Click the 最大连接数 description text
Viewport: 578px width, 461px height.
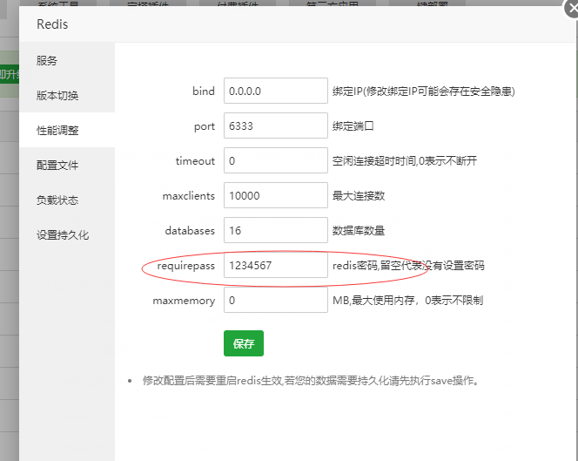pyautogui.click(x=359, y=195)
